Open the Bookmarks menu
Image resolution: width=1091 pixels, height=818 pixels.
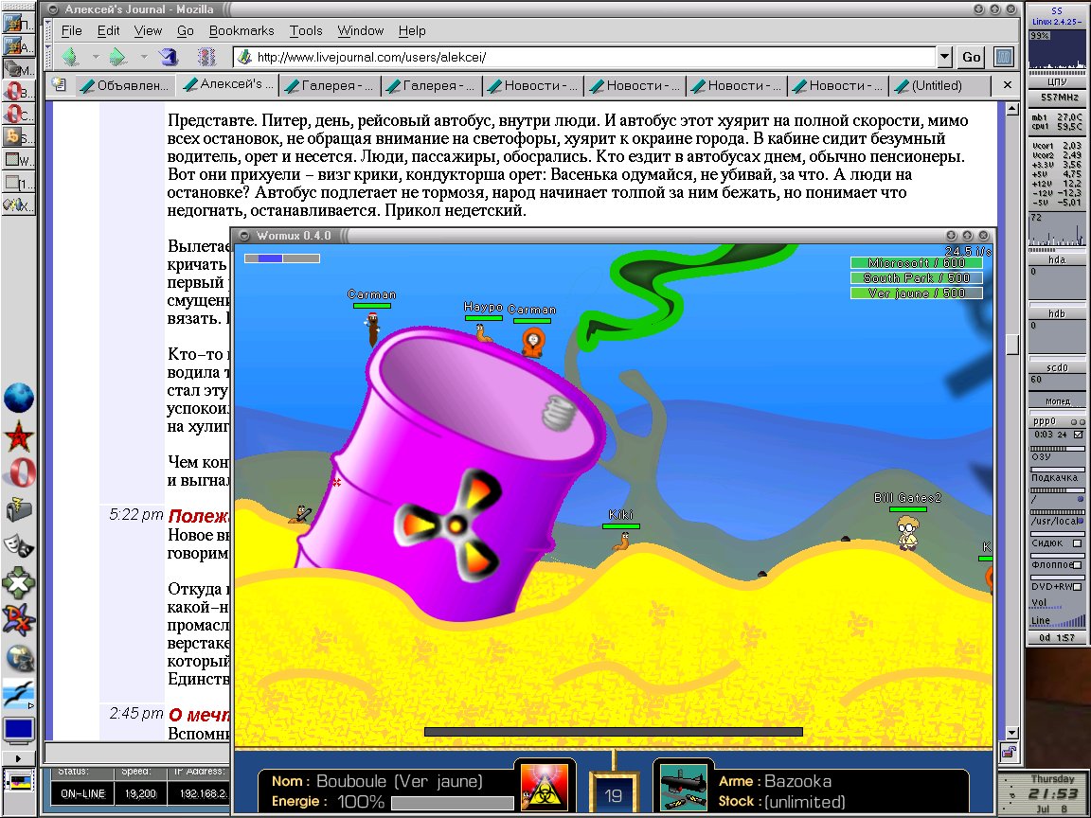tap(241, 30)
